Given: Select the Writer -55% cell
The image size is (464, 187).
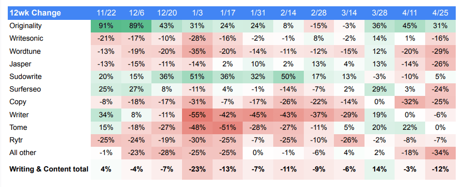Looking at the screenshot, I should 198,115.
